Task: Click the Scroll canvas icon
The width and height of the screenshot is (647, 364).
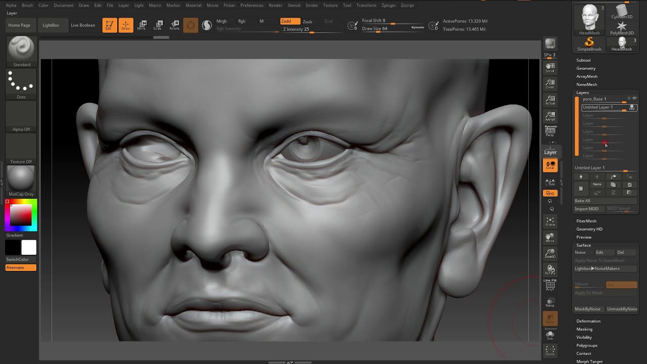Action: (550, 67)
